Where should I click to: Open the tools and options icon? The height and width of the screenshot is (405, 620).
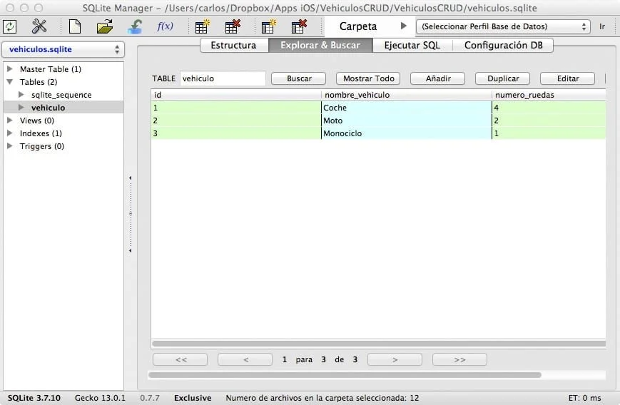(39, 26)
